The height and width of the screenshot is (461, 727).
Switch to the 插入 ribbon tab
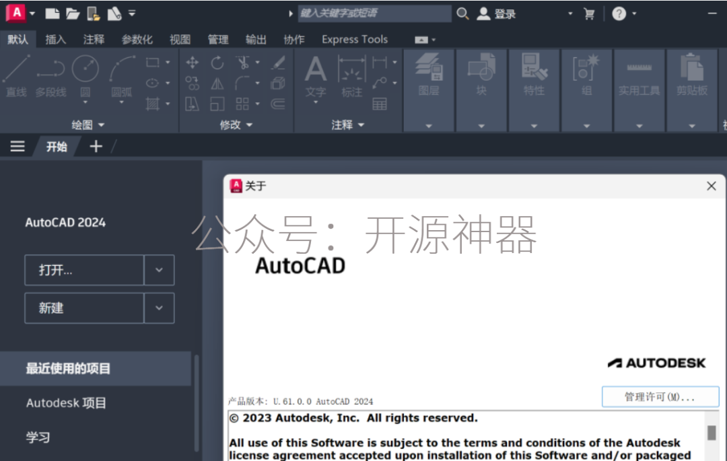[56, 40]
